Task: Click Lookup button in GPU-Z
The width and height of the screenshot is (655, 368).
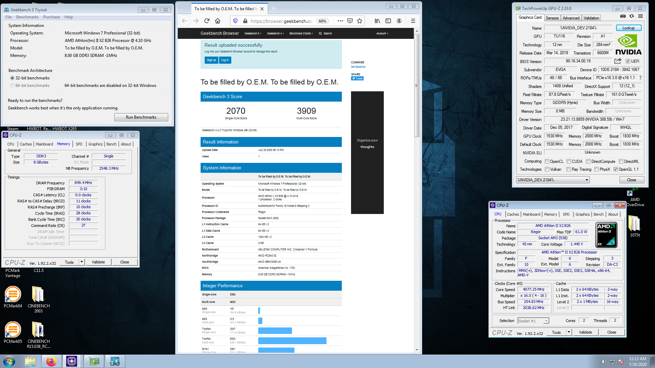Action: click(628, 28)
